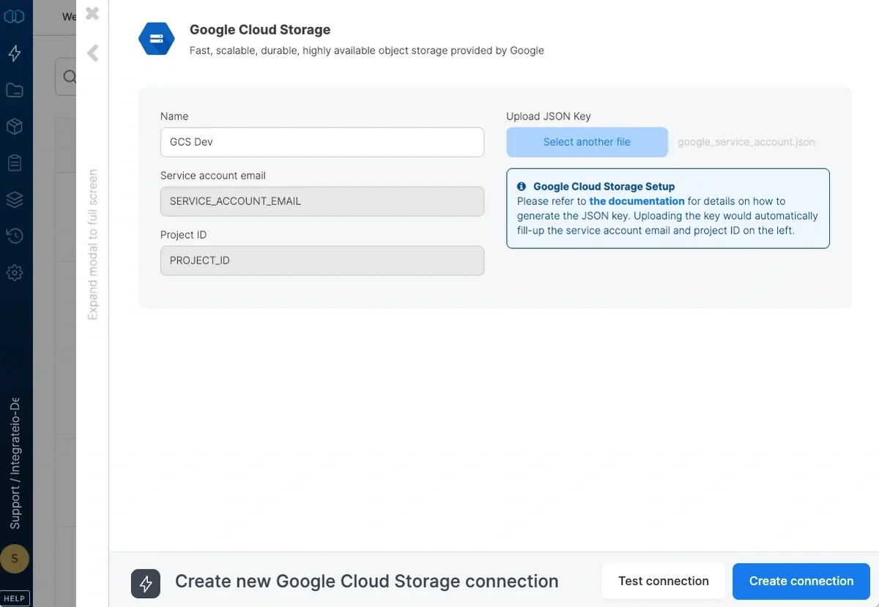This screenshot has height=607, width=879.
Task: Click the package cube icon in sidebar
Action: click(x=15, y=126)
